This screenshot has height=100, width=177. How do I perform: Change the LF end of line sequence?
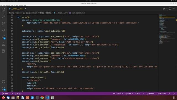[143, 94]
